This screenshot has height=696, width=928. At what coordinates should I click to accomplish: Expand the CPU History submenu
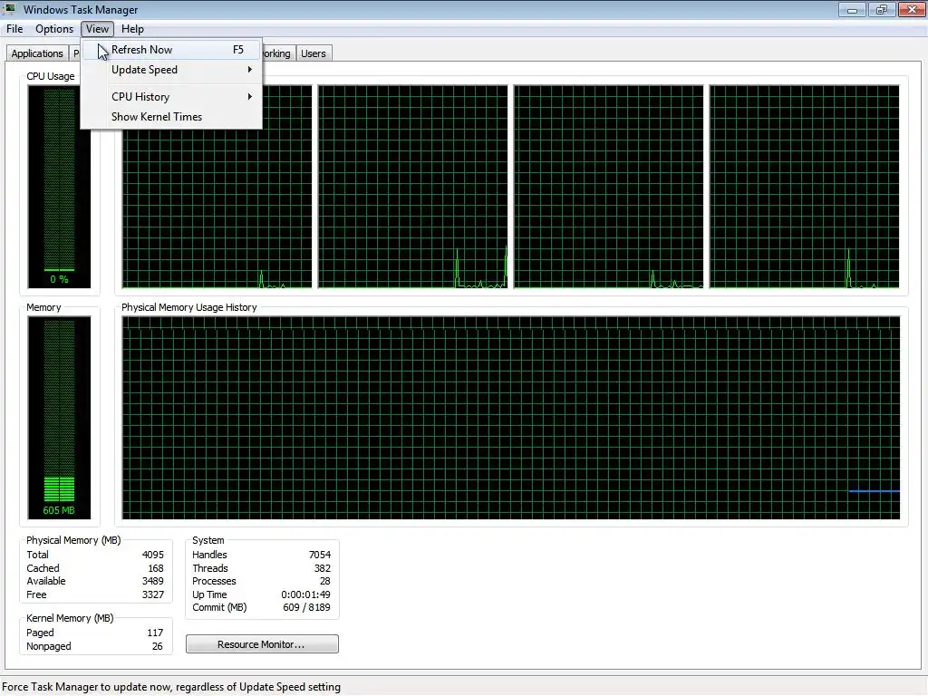coord(171,96)
